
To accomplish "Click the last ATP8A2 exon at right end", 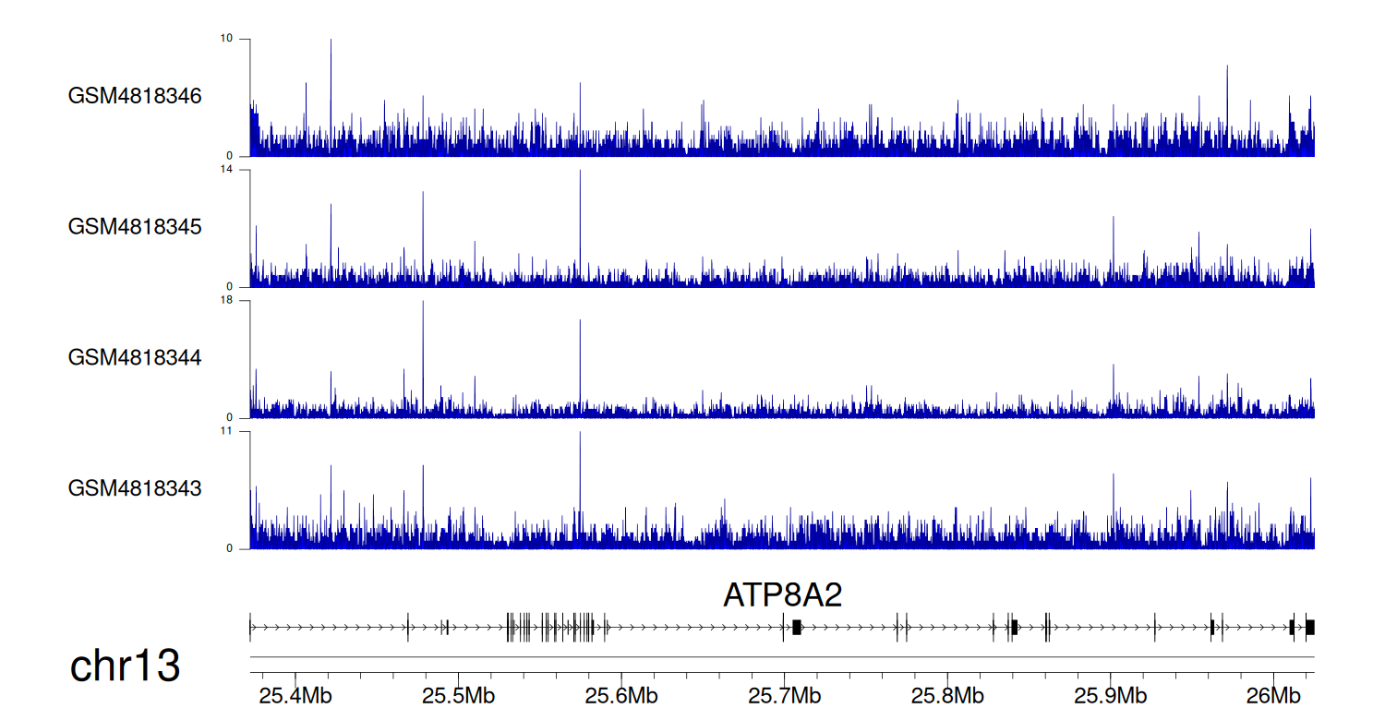I will pyautogui.click(x=1309, y=628).
